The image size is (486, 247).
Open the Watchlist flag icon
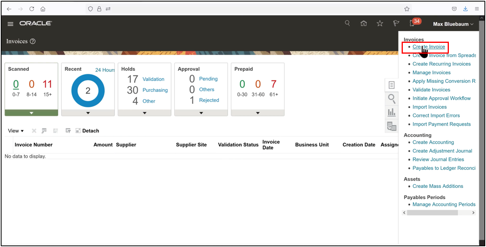click(396, 23)
